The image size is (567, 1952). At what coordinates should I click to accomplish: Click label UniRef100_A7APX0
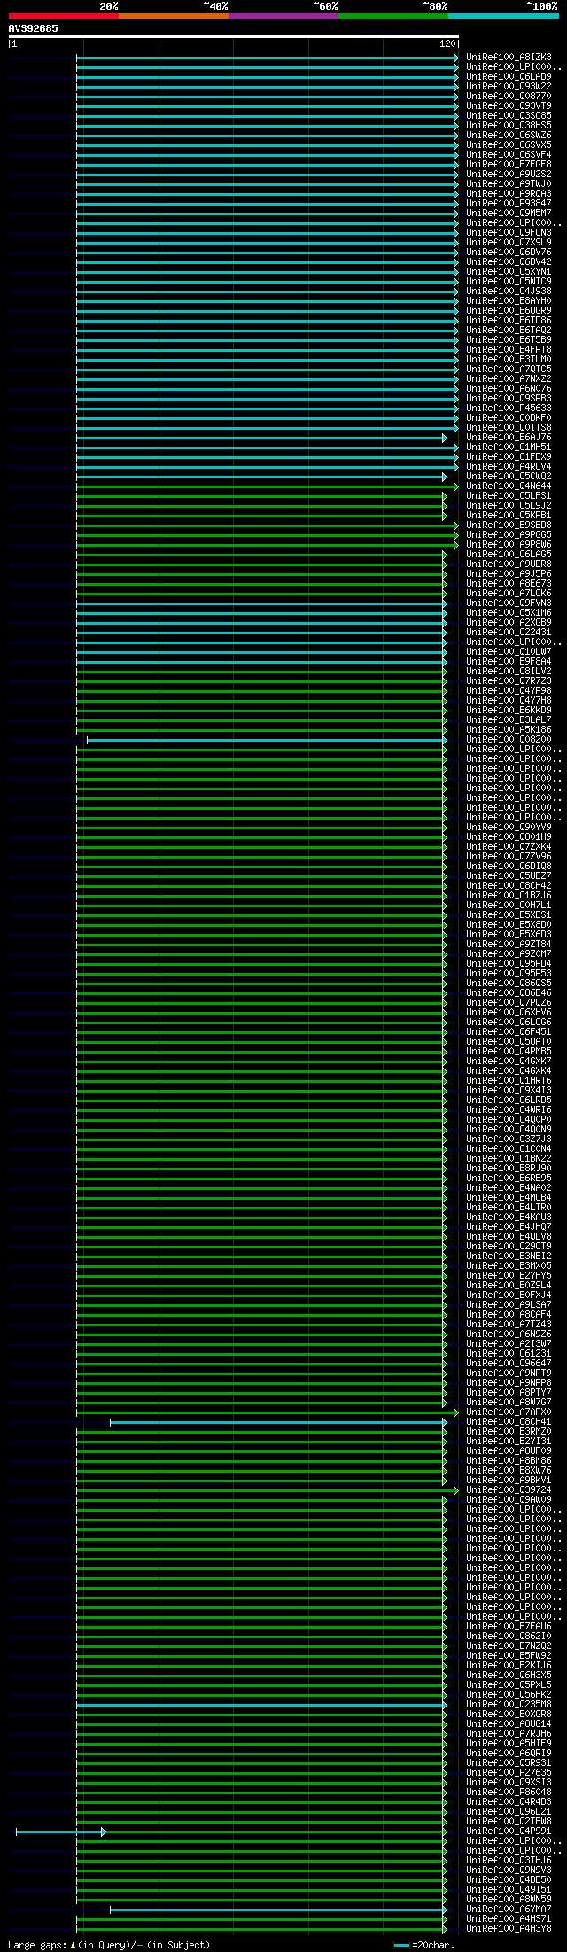[x=509, y=1412]
